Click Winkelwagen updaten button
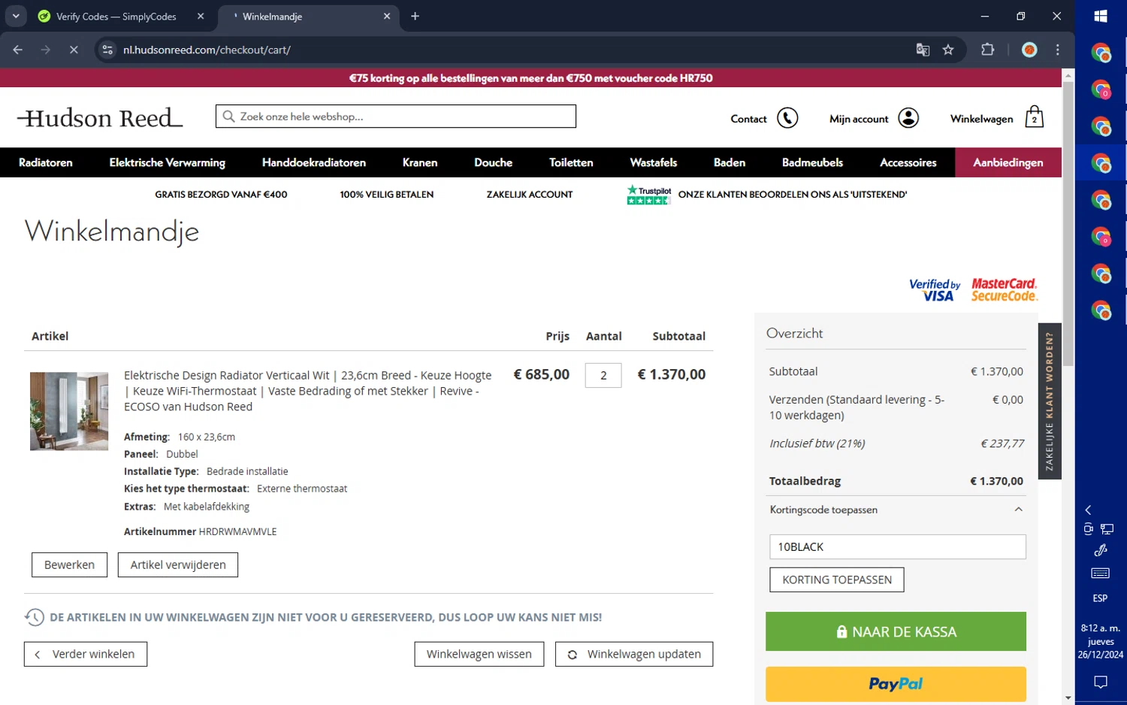Viewport: 1127px width, 705px height. click(x=634, y=654)
